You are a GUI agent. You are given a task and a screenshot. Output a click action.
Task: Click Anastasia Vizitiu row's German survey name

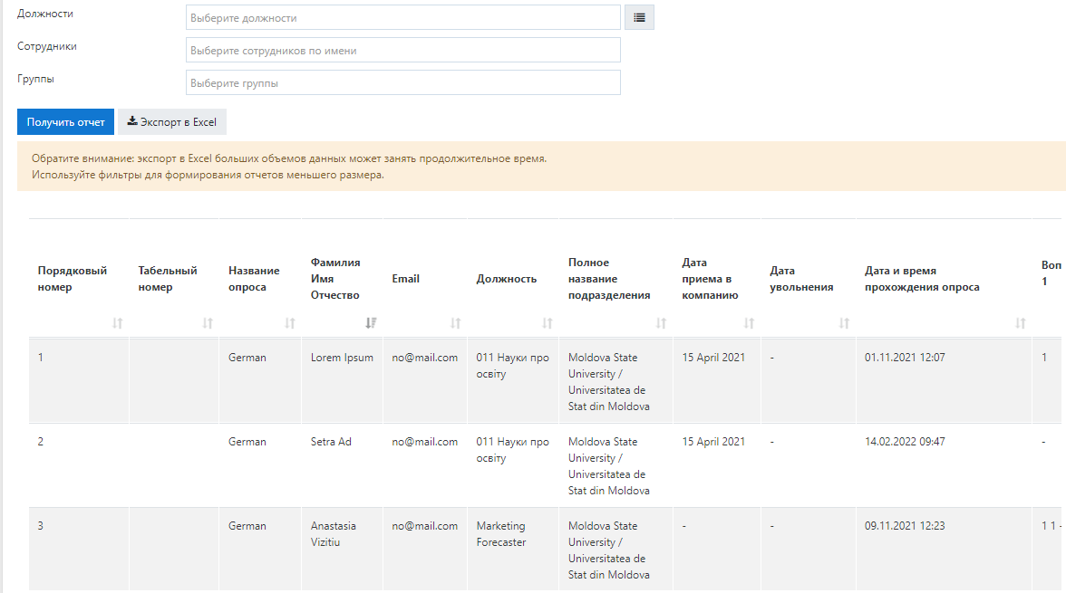247,526
